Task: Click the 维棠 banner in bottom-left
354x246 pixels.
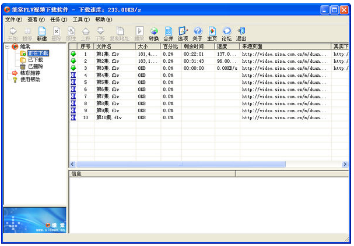Action: click(34, 220)
